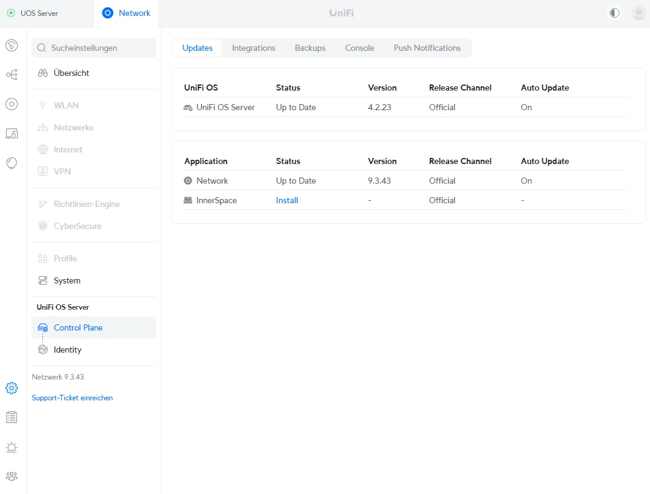The image size is (650, 494).
Task: Open the VPN settings entry
Action: tap(94, 171)
